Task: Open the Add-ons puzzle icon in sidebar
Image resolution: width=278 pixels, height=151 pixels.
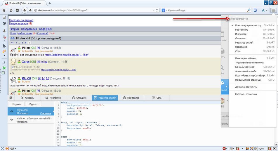Action: click(x=4, y=46)
